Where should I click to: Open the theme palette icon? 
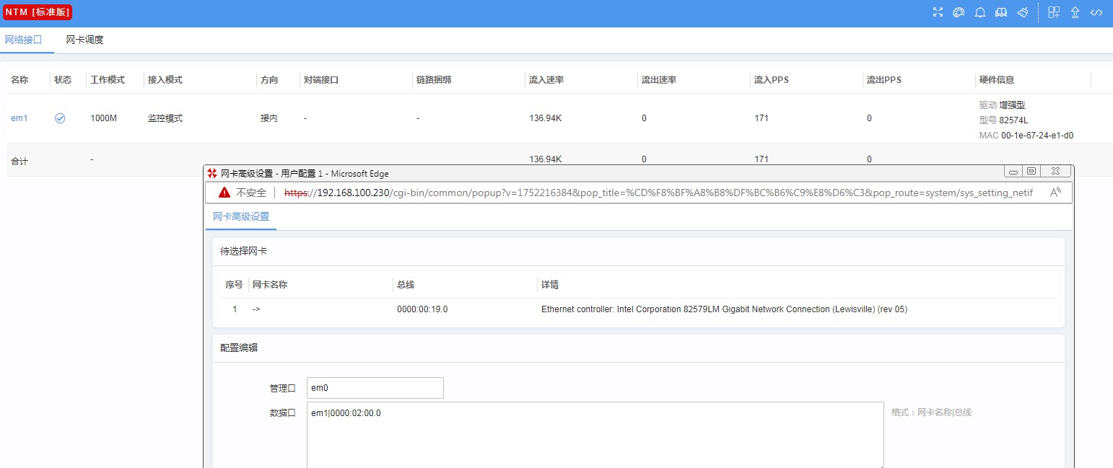click(x=959, y=12)
